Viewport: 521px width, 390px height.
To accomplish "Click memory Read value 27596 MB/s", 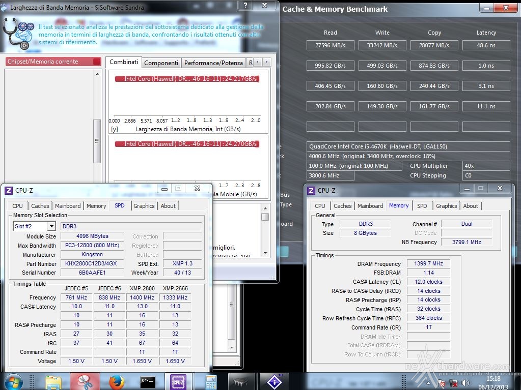I will click(x=331, y=45).
